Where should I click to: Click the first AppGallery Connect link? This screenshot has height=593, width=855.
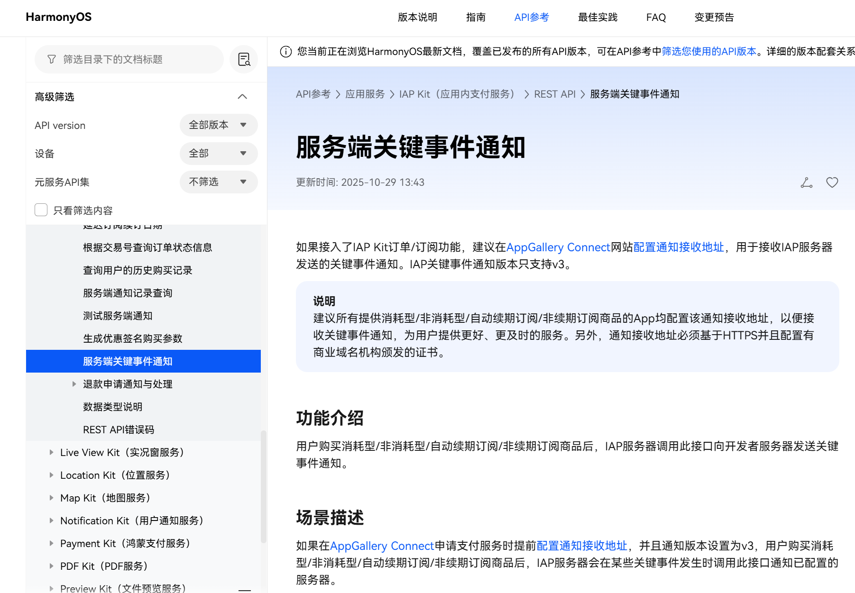pos(558,247)
